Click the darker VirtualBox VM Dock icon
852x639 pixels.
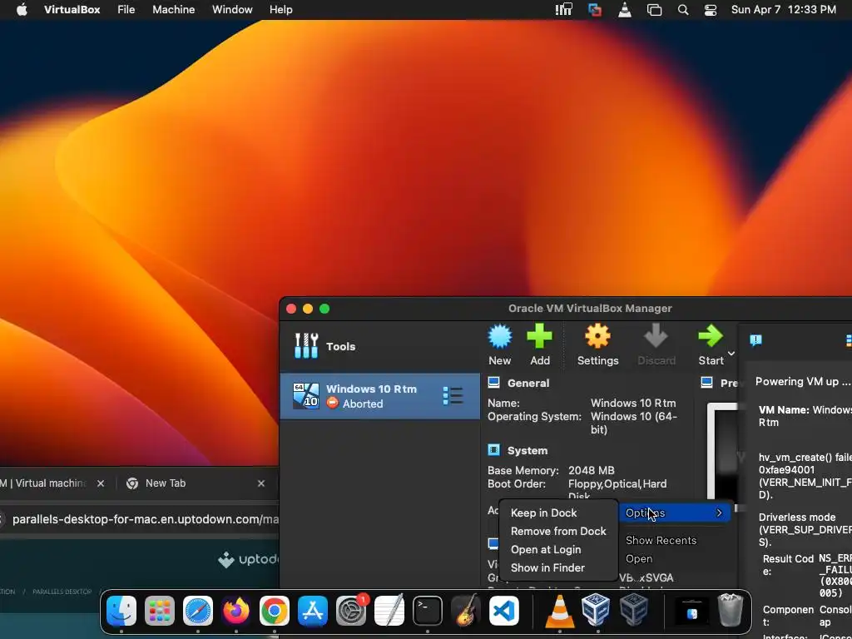click(633, 610)
